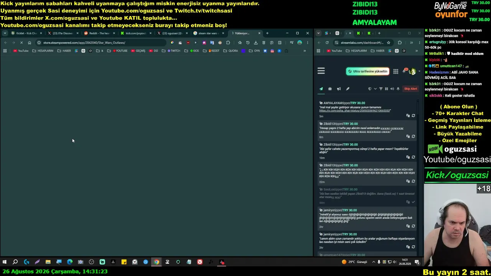Replay Zibidi13's tip alert from 10m ago
Image resolution: width=491 pixels, height=276 pixels.
413,157
